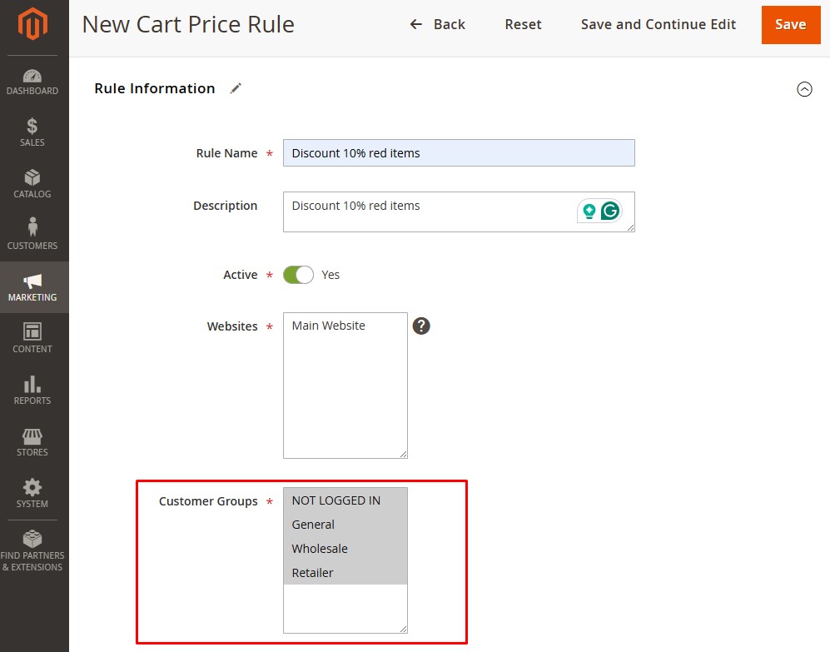Click the Grammarly icon in Description field
The image size is (830, 652).
[x=610, y=212]
